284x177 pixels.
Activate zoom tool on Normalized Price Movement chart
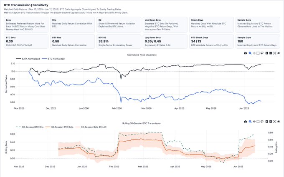click(x=250, y=53)
